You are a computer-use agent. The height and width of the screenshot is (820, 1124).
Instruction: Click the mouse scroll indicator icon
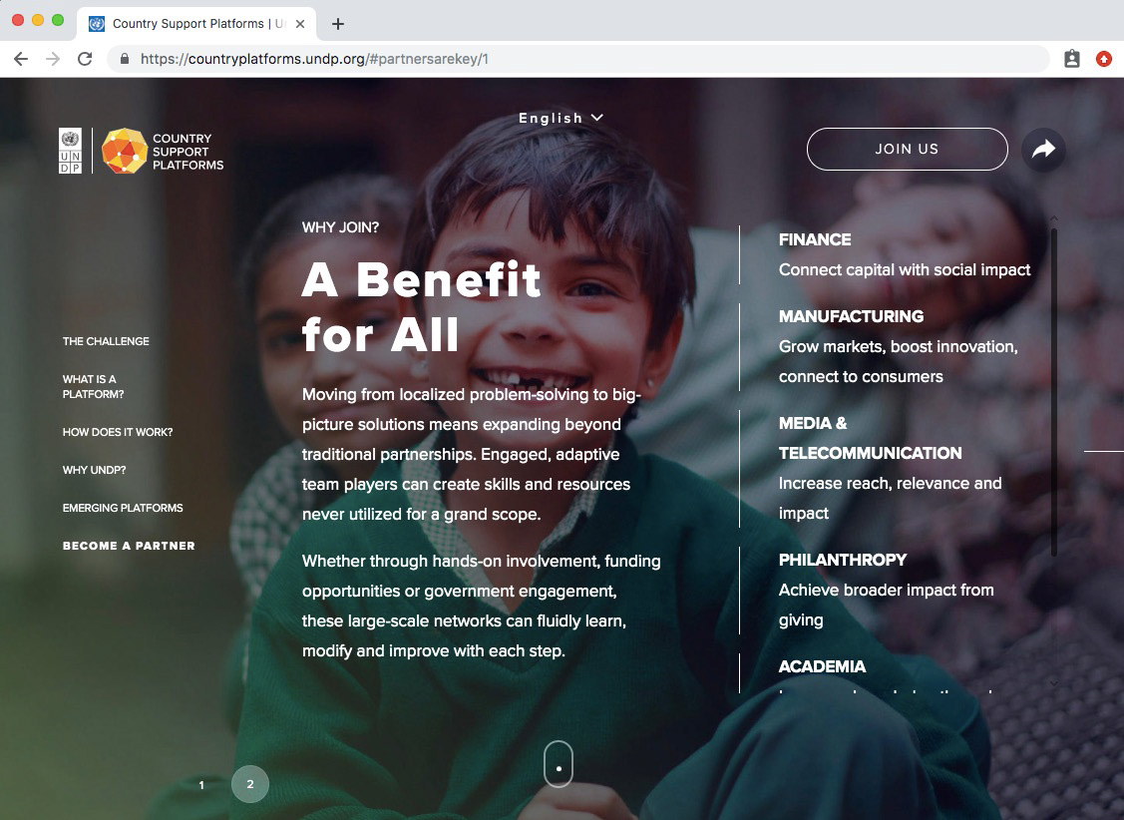559,764
